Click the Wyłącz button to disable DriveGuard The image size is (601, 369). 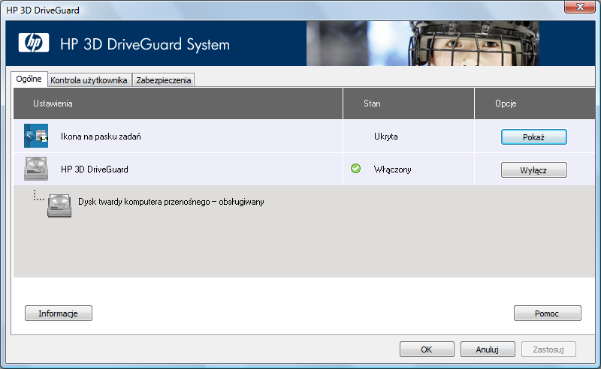coord(534,170)
